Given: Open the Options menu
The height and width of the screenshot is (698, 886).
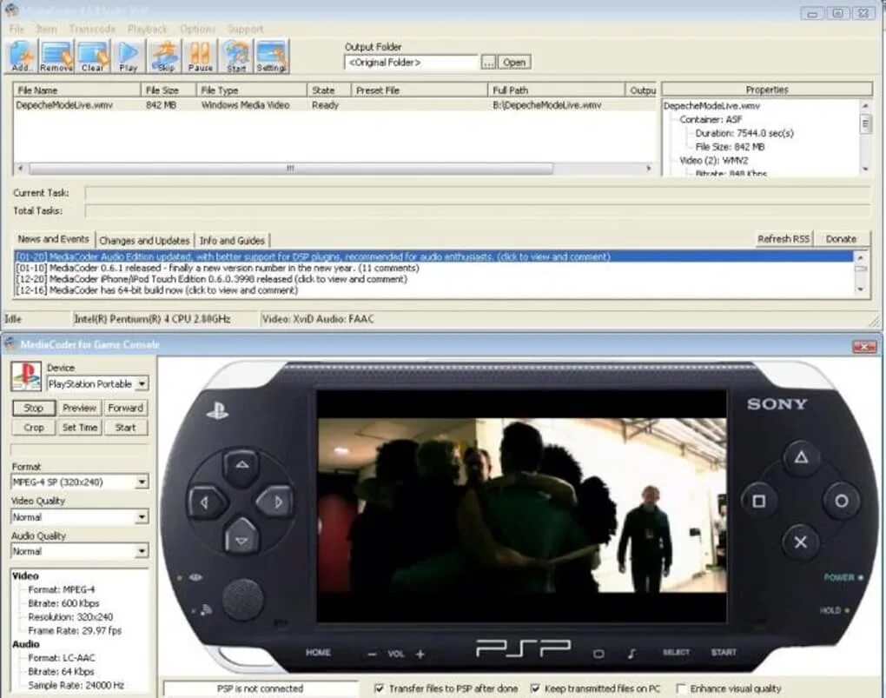Looking at the screenshot, I should (x=197, y=29).
